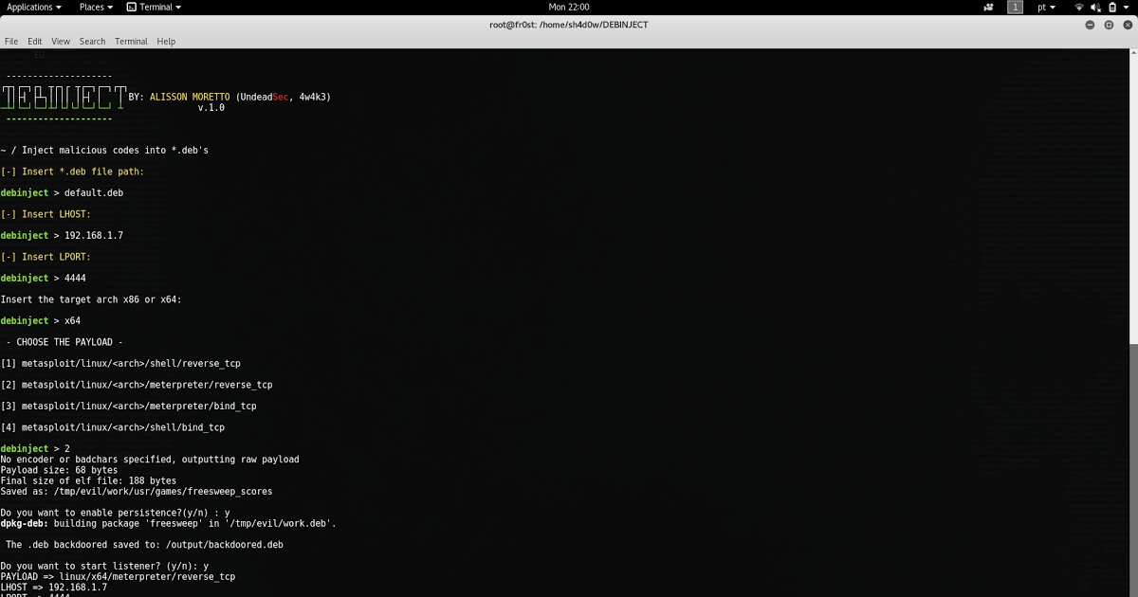Open the Help menu
This screenshot has height=597, width=1138.
(166, 41)
